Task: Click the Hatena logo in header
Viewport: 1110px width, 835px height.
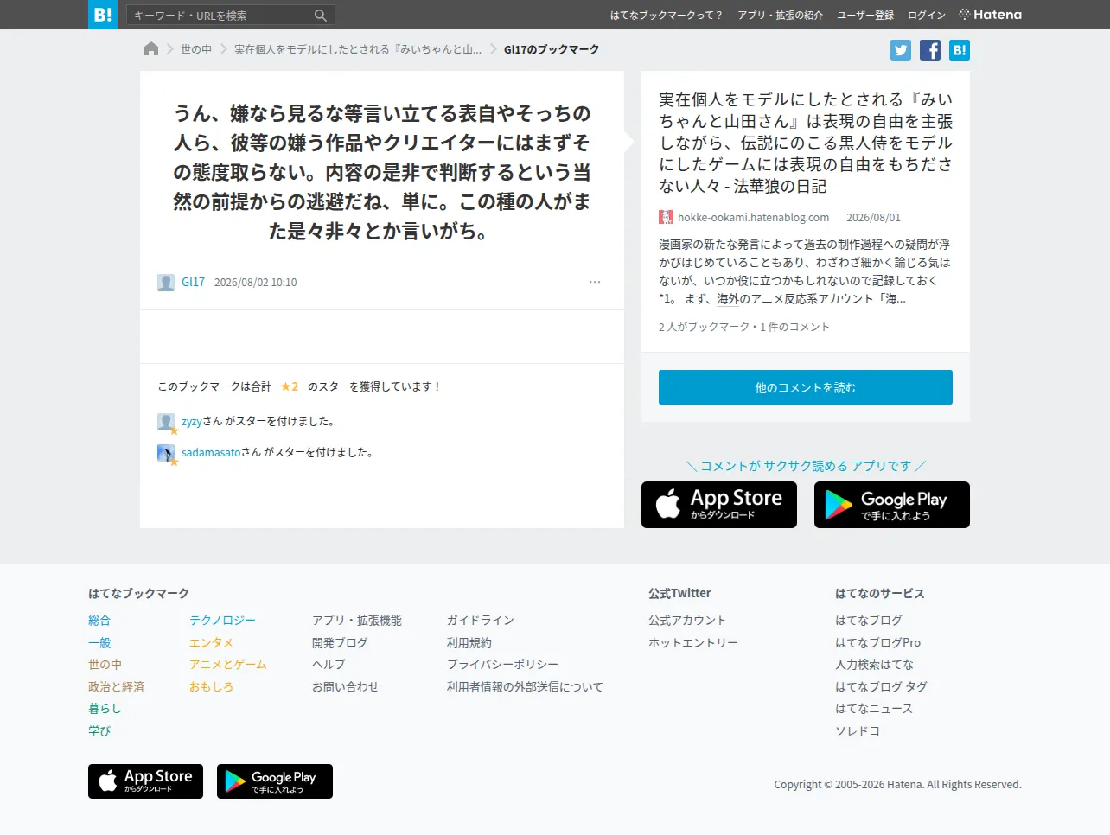Action: coord(990,15)
